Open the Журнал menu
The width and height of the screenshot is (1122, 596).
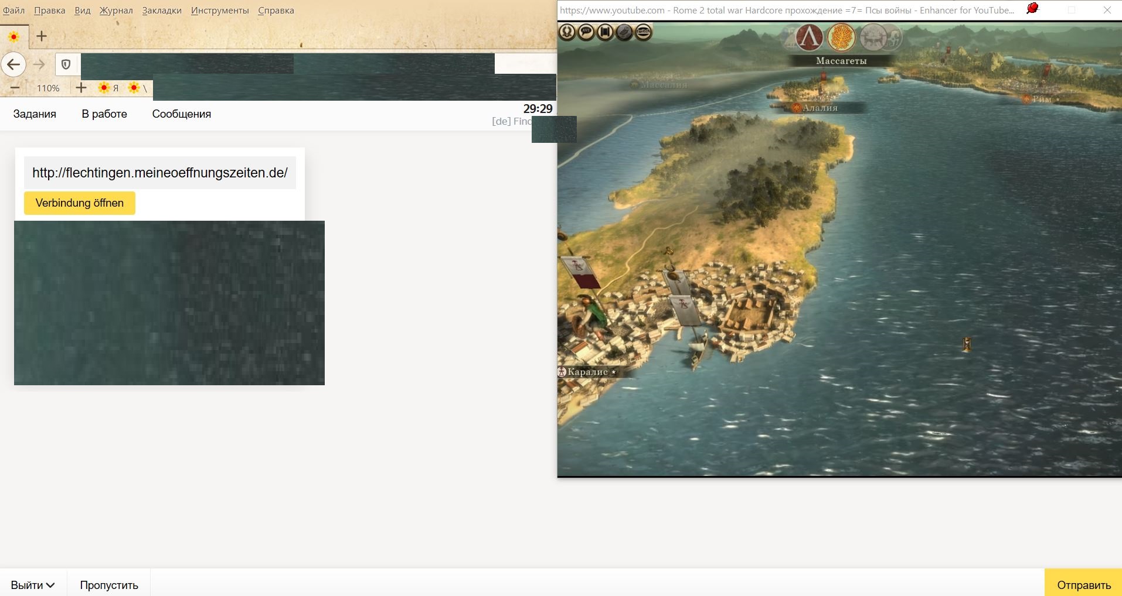pos(116,11)
